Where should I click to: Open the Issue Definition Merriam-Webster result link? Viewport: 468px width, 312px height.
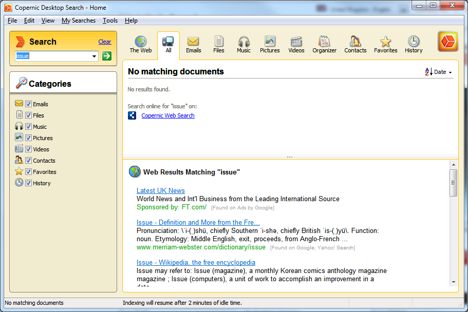click(198, 223)
